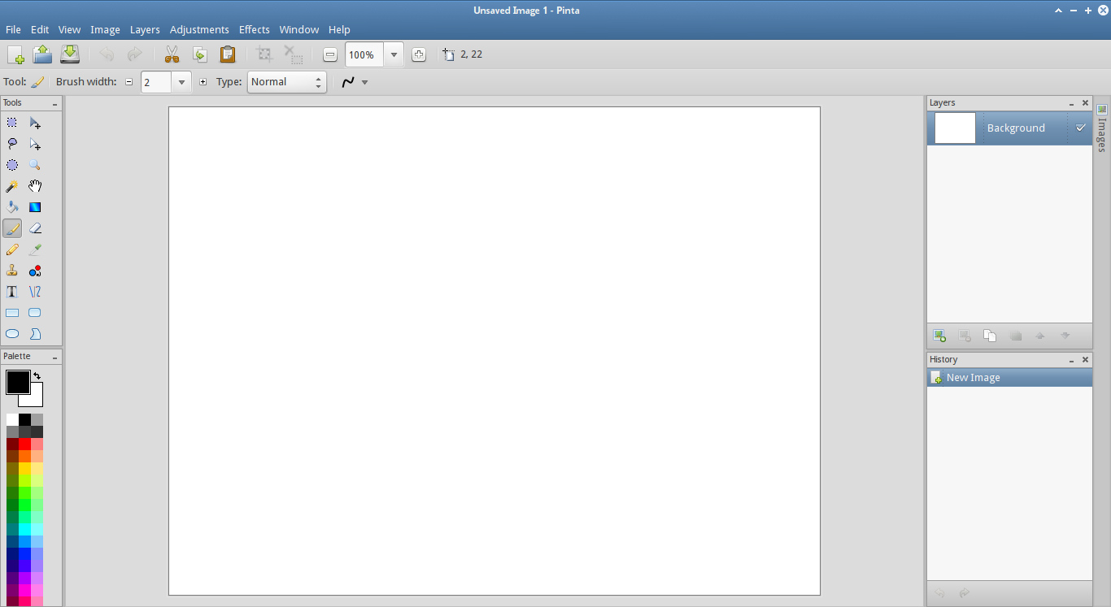Click the Cut scissors toolbar icon
Screen dimensions: 1111x607
pos(172,54)
